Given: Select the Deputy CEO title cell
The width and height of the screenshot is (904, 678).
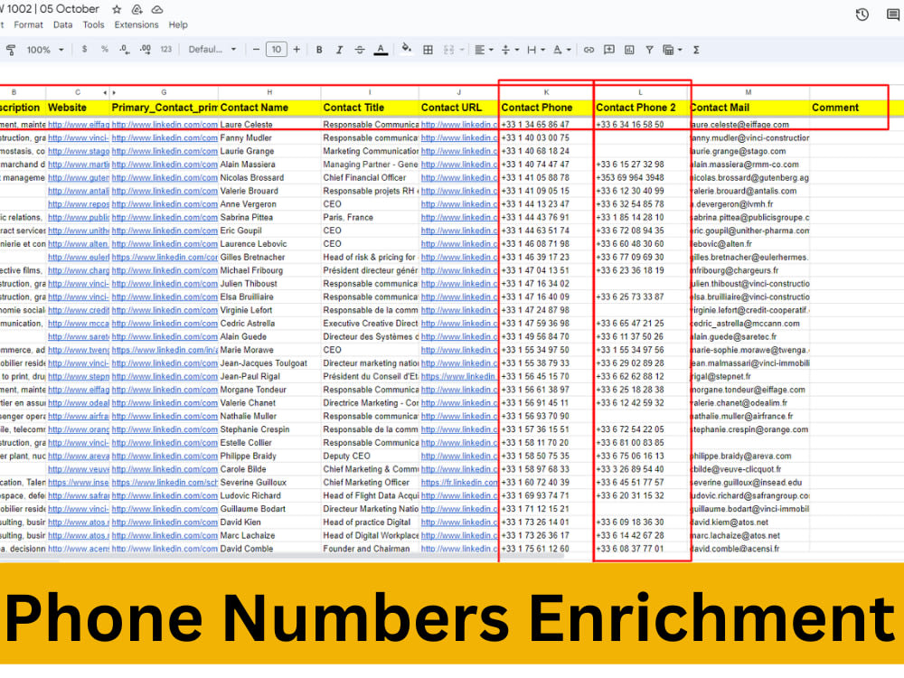Looking at the screenshot, I should [370, 456].
